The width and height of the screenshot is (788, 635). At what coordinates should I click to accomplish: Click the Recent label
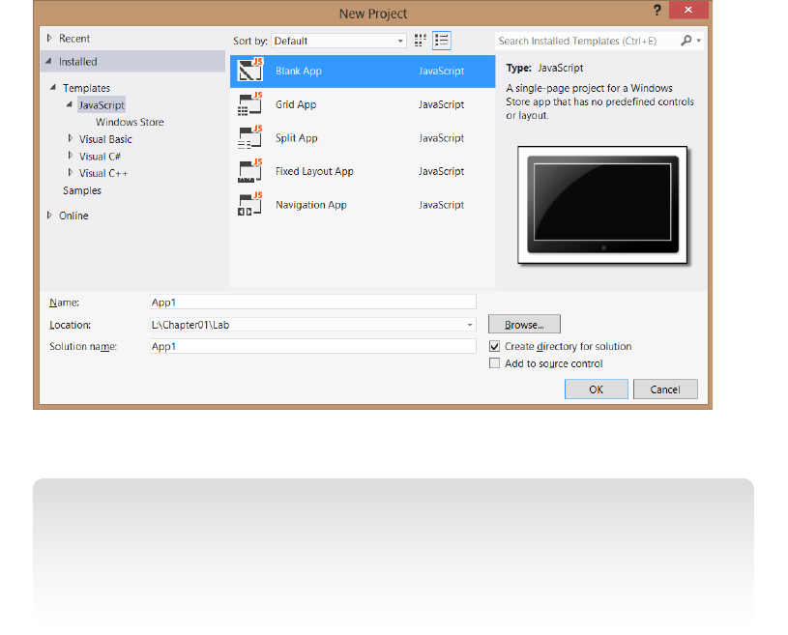(x=74, y=39)
